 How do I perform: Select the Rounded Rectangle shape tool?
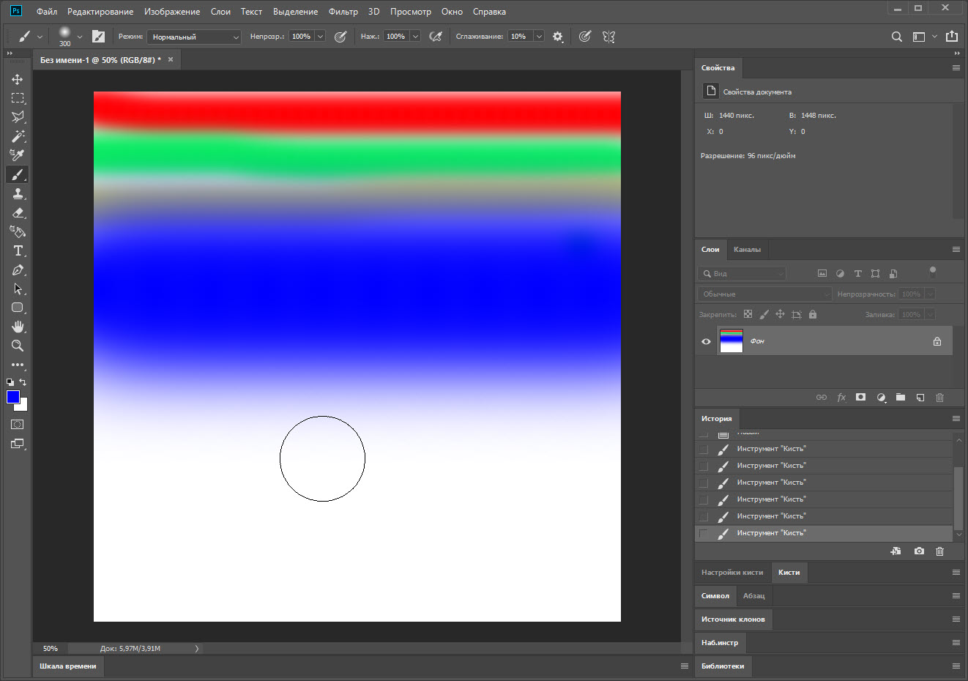click(18, 308)
